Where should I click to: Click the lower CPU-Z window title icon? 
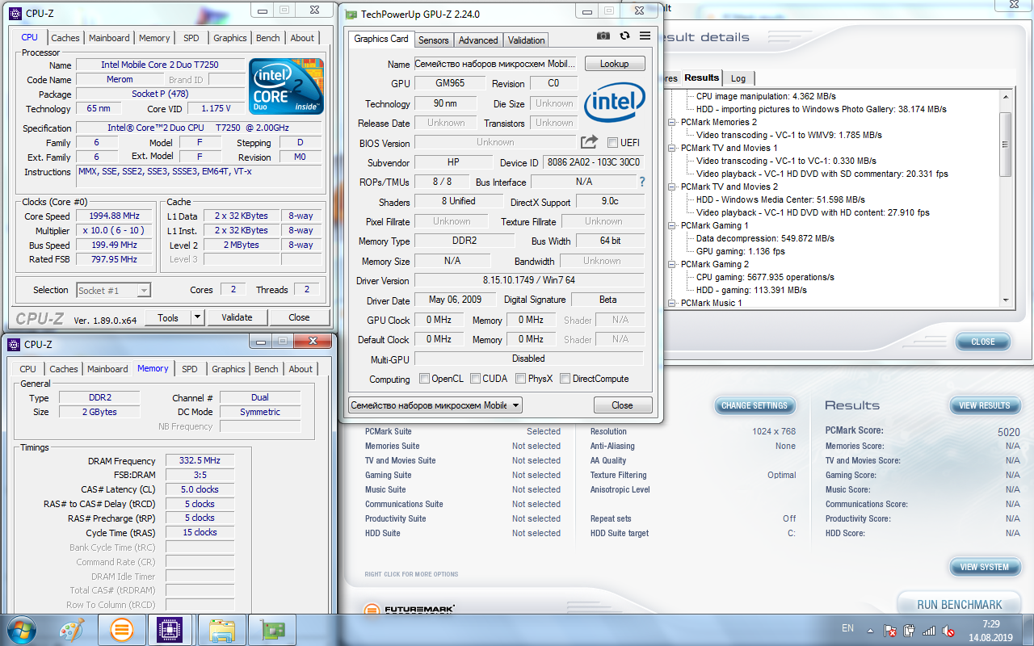(x=14, y=344)
